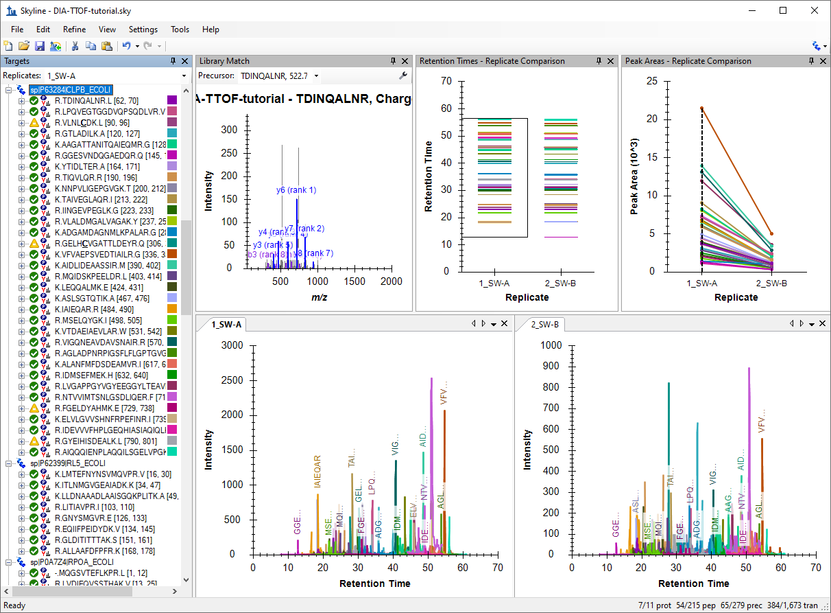The height and width of the screenshot is (613, 831).
Task: Pin the Targets panel
Action: (x=173, y=61)
